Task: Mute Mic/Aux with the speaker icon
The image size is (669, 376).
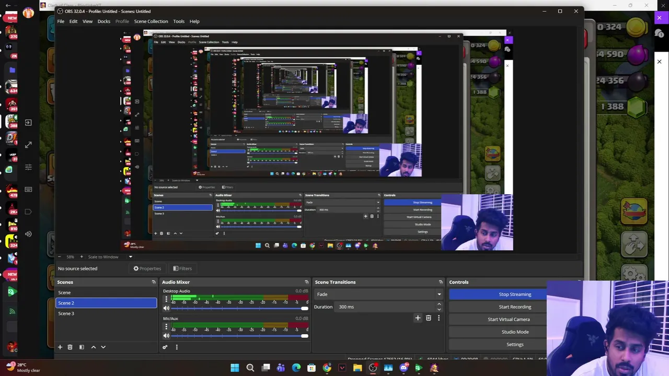Action: [166, 335]
